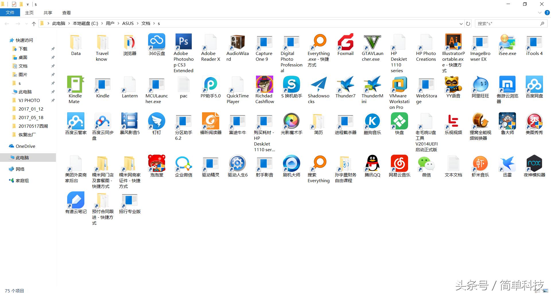This screenshot has width=551, height=295.
Task: Expand the ribbon using the chevron
Action: coord(539,13)
